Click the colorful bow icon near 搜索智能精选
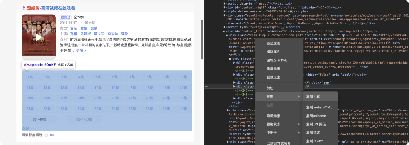The height and width of the screenshot is (145, 409). (52, 135)
